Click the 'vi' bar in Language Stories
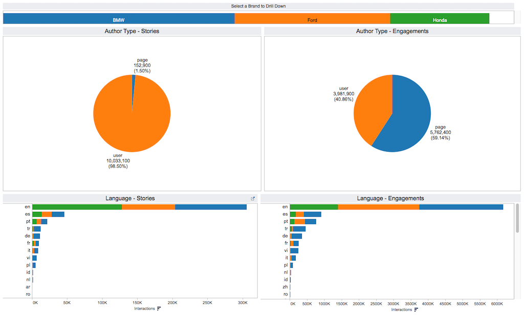524x315 pixels. [34, 258]
